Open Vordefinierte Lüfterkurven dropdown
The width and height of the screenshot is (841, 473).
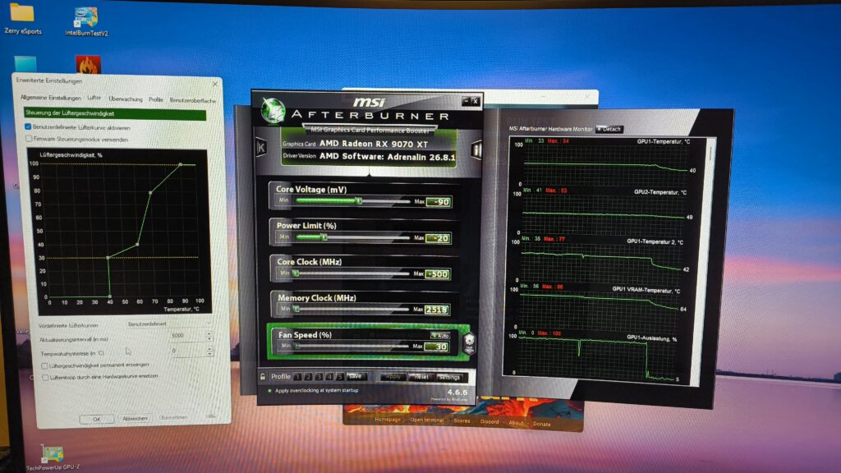tap(169, 324)
